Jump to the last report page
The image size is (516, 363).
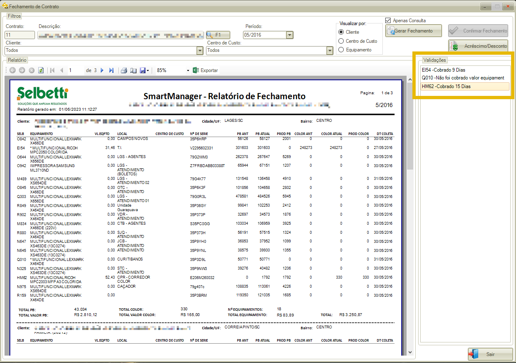click(x=111, y=70)
